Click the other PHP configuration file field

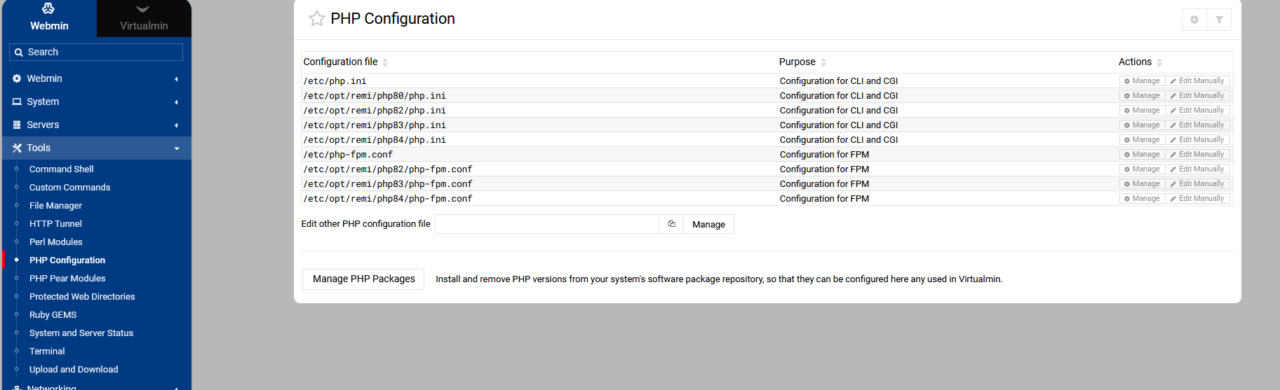click(546, 224)
